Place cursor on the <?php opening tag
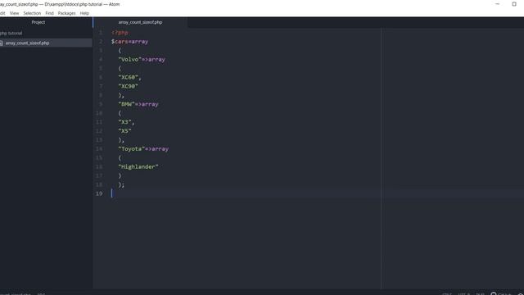 (x=120, y=33)
